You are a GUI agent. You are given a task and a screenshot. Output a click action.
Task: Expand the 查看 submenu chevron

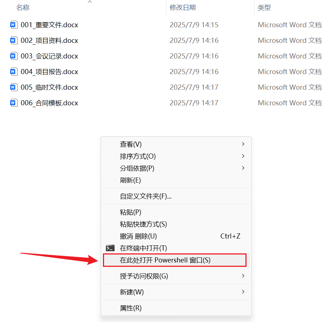(243, 144)
